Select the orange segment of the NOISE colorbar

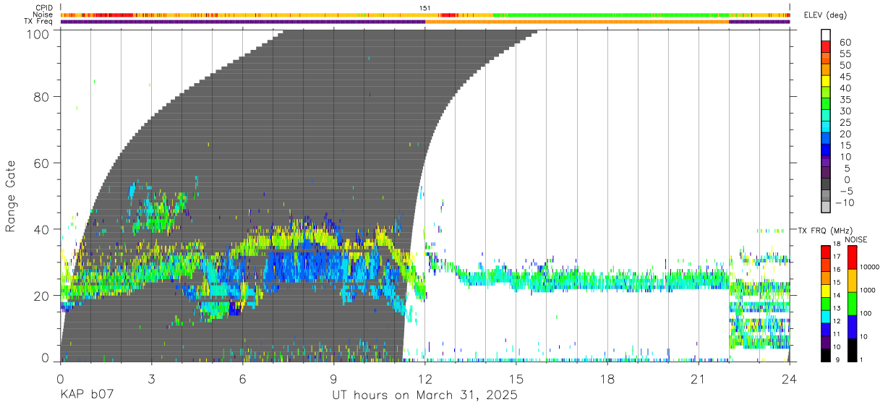click(853, 279)
